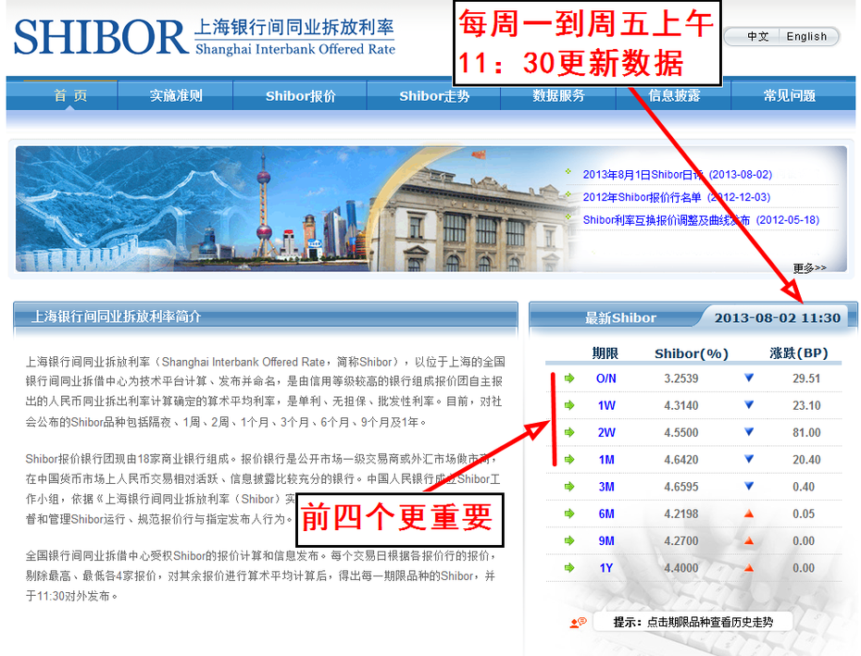Click the 提示: 点击期限品种查看历史走势 hint text
The width and height of the screenshot is (861, 656).
(x=693, y=623)
